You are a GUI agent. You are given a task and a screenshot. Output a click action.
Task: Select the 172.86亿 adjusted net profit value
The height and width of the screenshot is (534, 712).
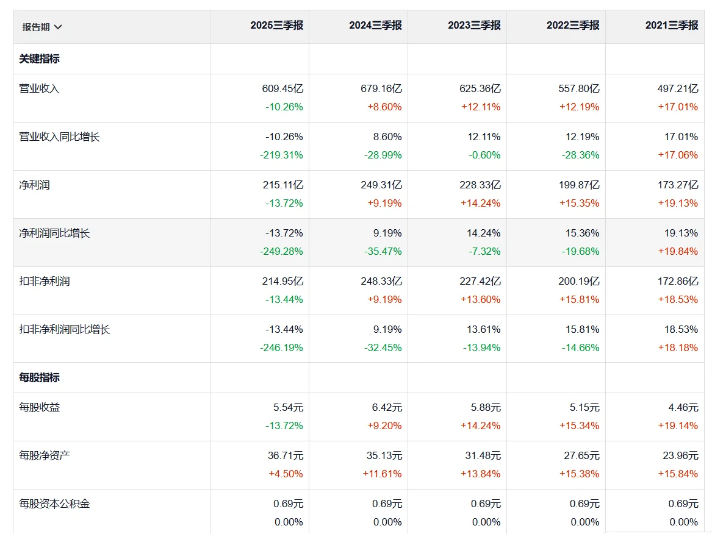[x=677, y=281]
